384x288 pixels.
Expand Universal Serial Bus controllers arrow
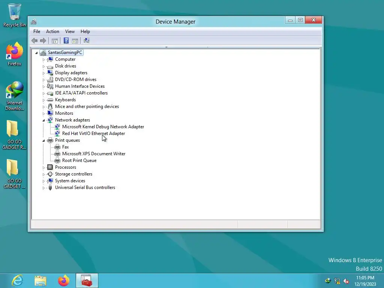pos(43,188)
